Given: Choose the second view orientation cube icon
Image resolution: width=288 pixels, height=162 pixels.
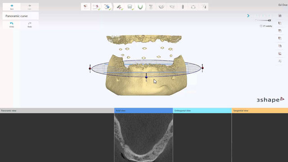Looking at the screenshot, I should [x=280, y=23].
